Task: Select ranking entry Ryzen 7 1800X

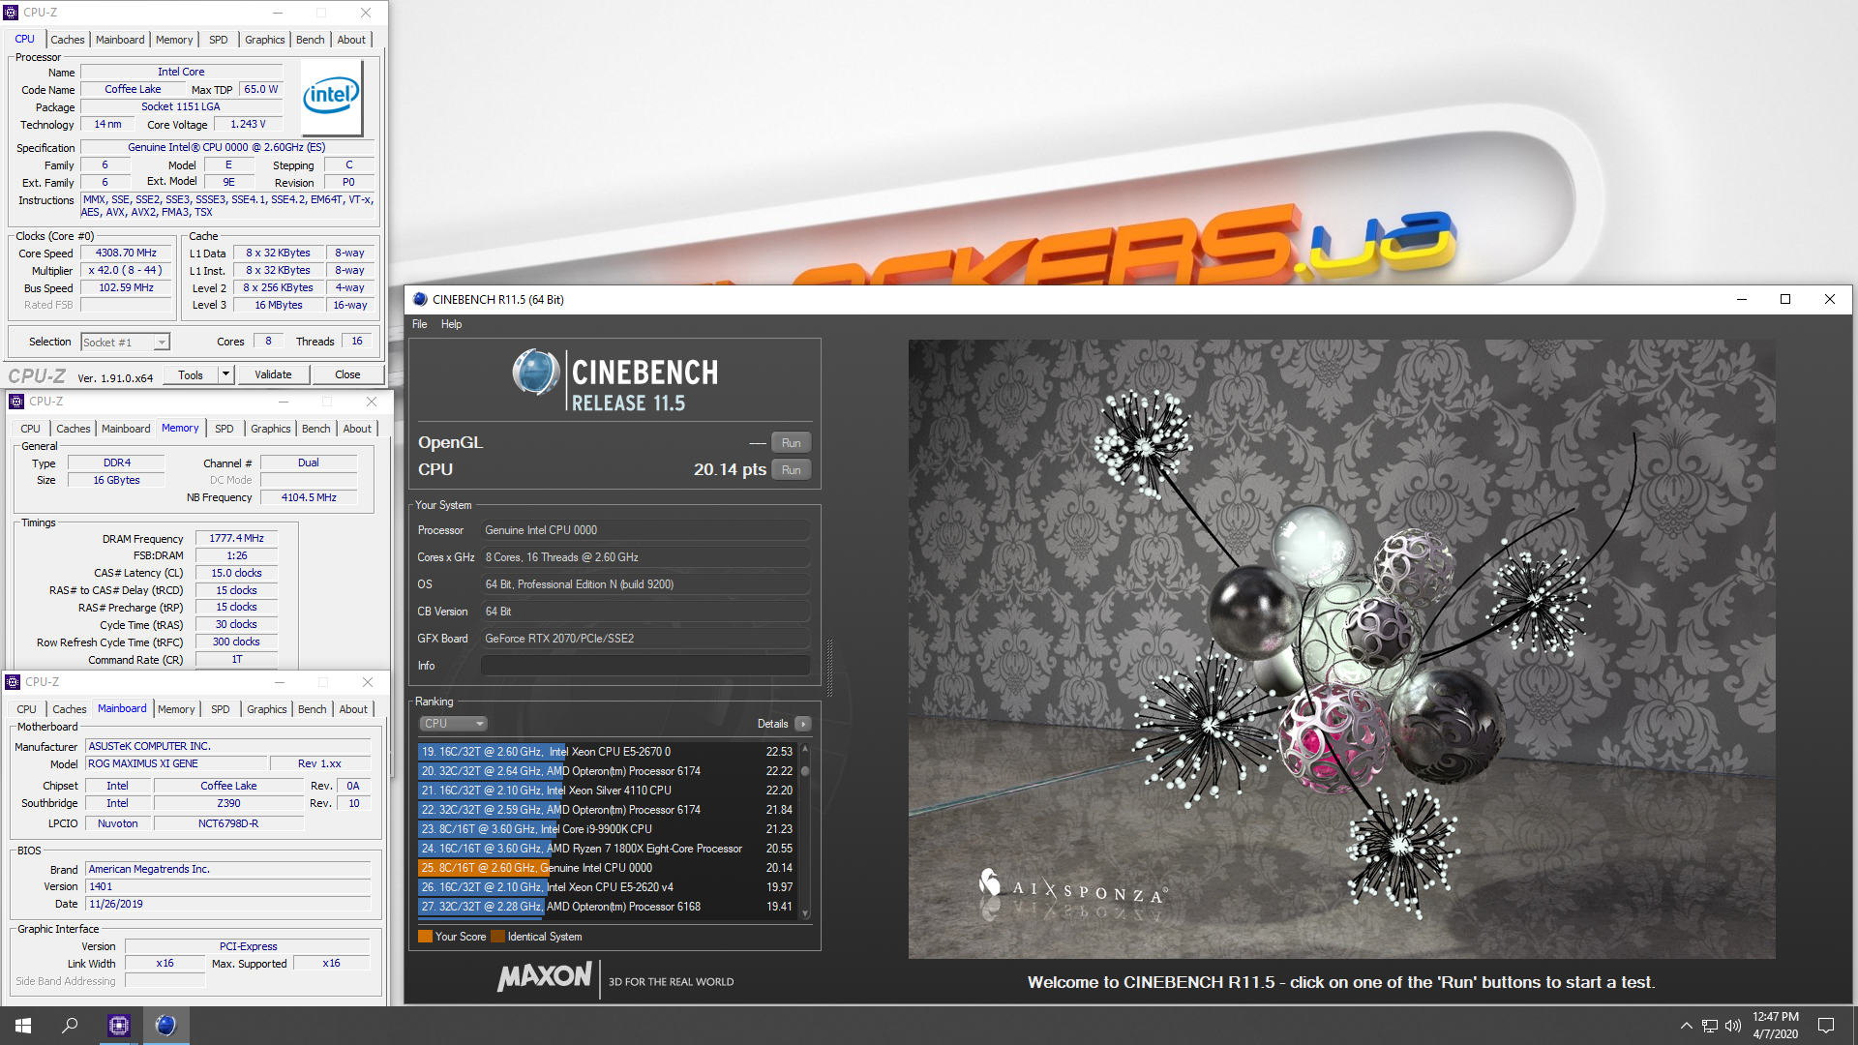Action: tap(607, 849)
